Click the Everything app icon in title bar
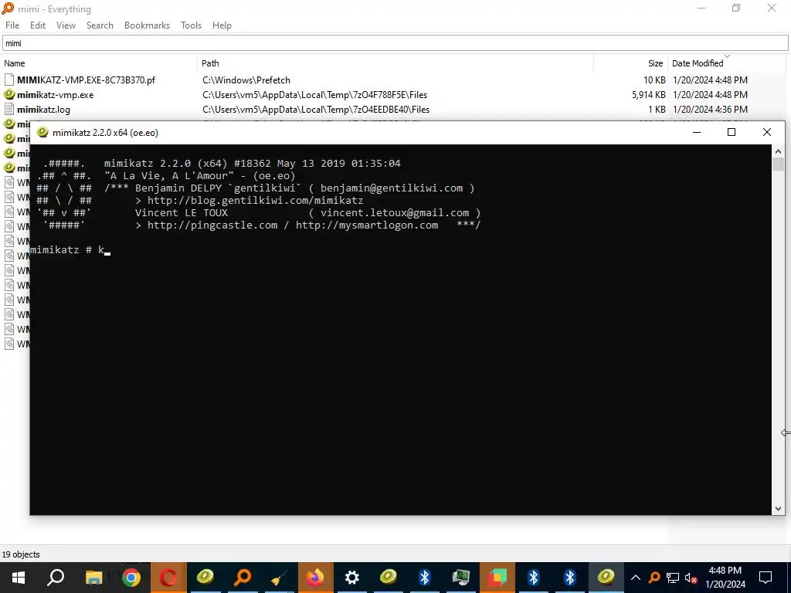 (8, 8)
